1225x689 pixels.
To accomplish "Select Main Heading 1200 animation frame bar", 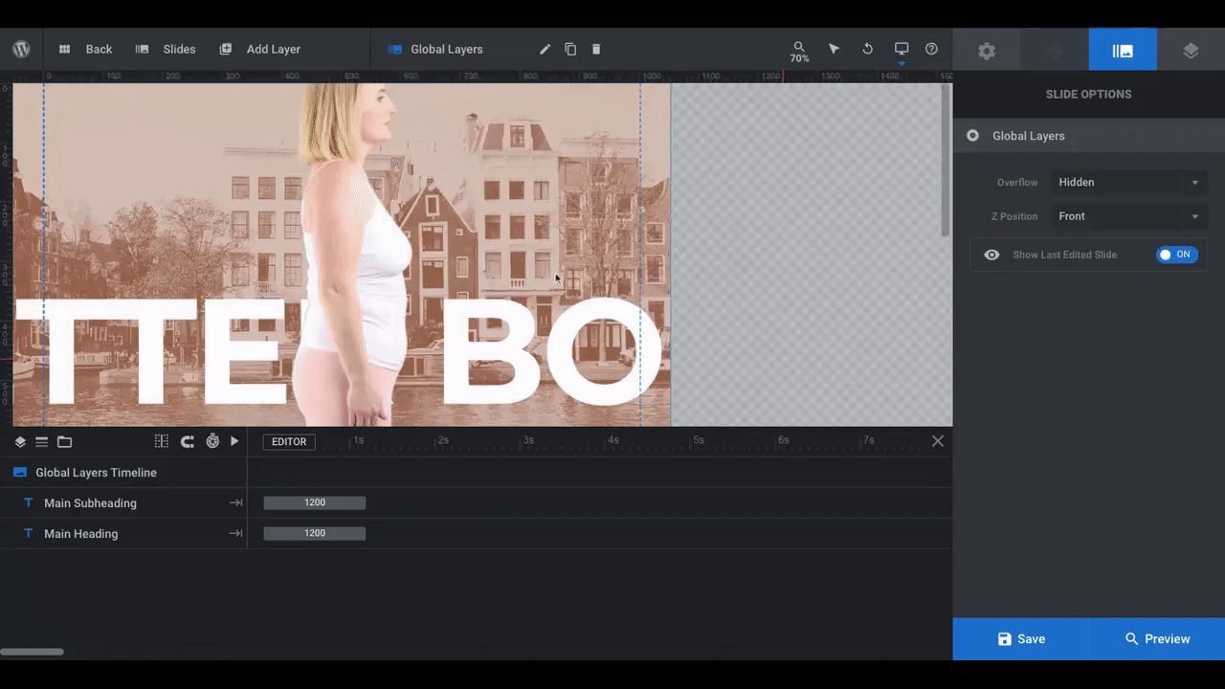I will (315, 534).
